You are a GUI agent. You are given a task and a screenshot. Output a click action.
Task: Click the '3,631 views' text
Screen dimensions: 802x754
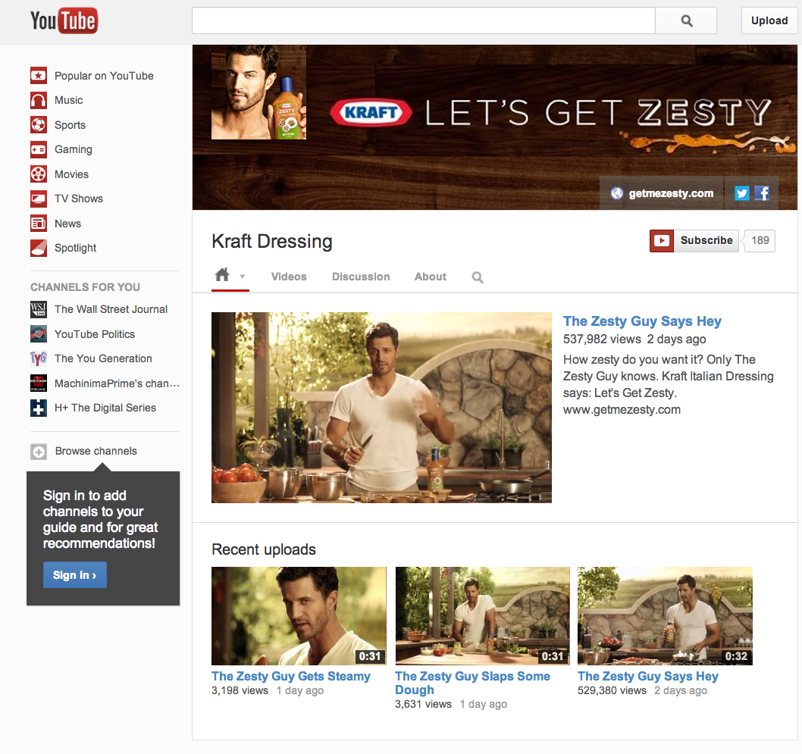(424, 704)
